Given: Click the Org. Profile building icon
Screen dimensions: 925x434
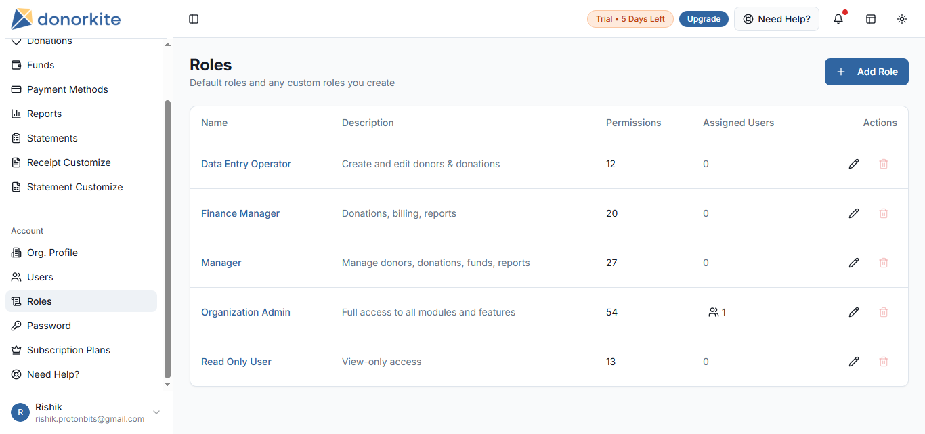Looking at the screenshot, I should pos(16,253).
